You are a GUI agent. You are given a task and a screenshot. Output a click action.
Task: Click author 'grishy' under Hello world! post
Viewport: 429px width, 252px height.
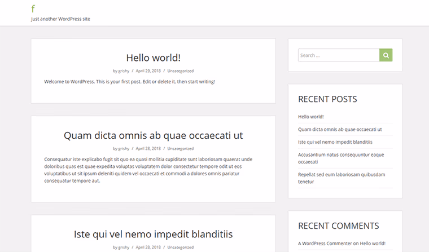[123, 71]
